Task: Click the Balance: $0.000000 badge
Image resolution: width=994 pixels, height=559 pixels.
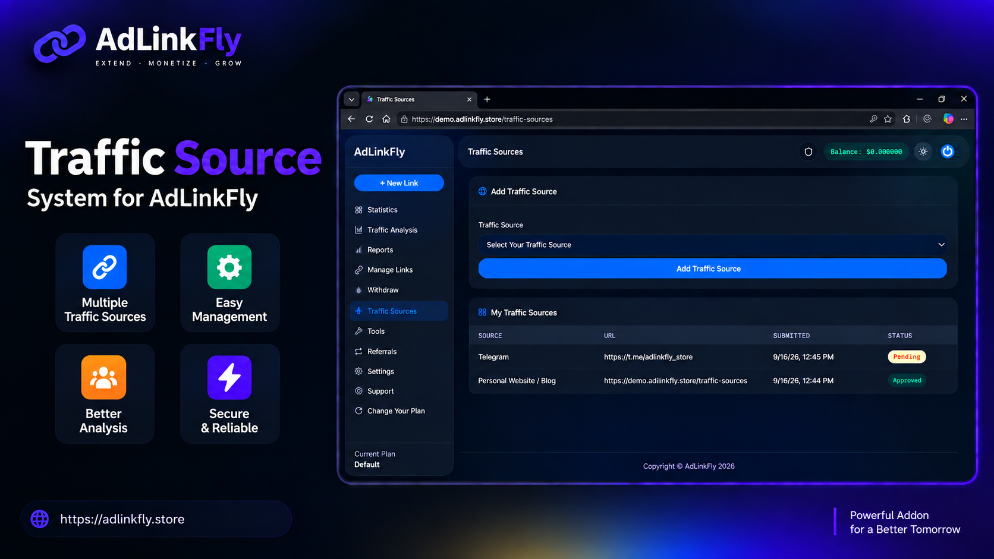Action: (x=866, y=152)
